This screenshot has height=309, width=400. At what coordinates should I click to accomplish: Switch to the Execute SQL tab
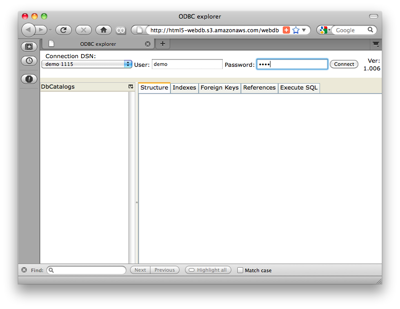click(x=299, y=88)
